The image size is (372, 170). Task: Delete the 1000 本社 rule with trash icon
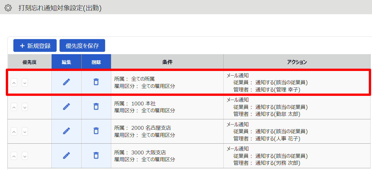tap(96, 107)
